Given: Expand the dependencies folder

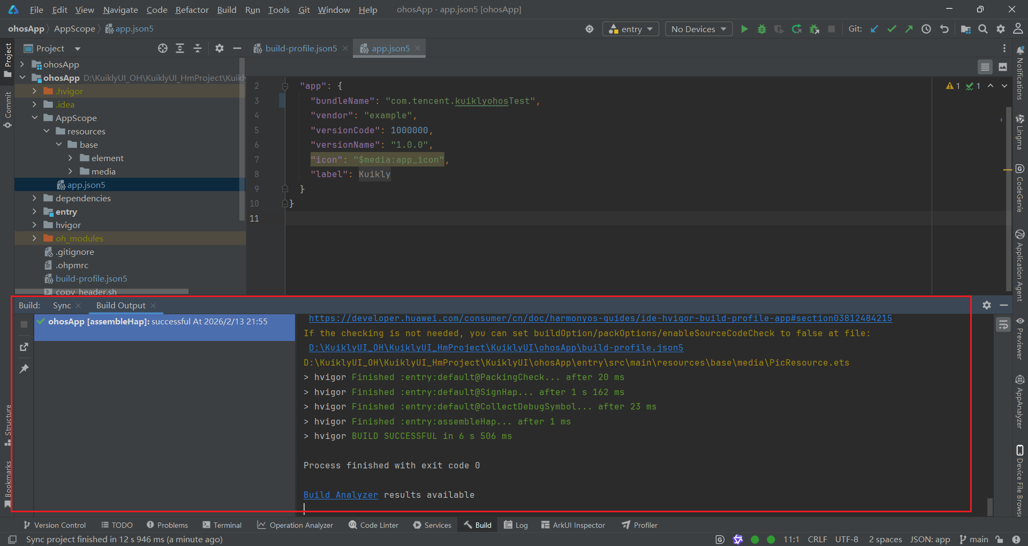Looking at the screenshot, I should [34, 198].
